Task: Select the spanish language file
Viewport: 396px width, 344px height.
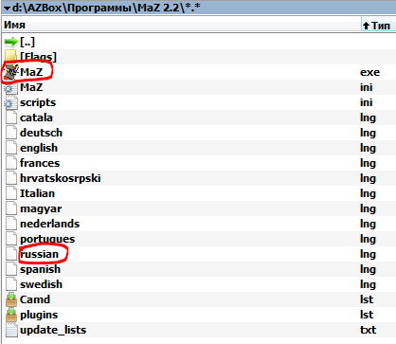Action: [x=40, y=270]
